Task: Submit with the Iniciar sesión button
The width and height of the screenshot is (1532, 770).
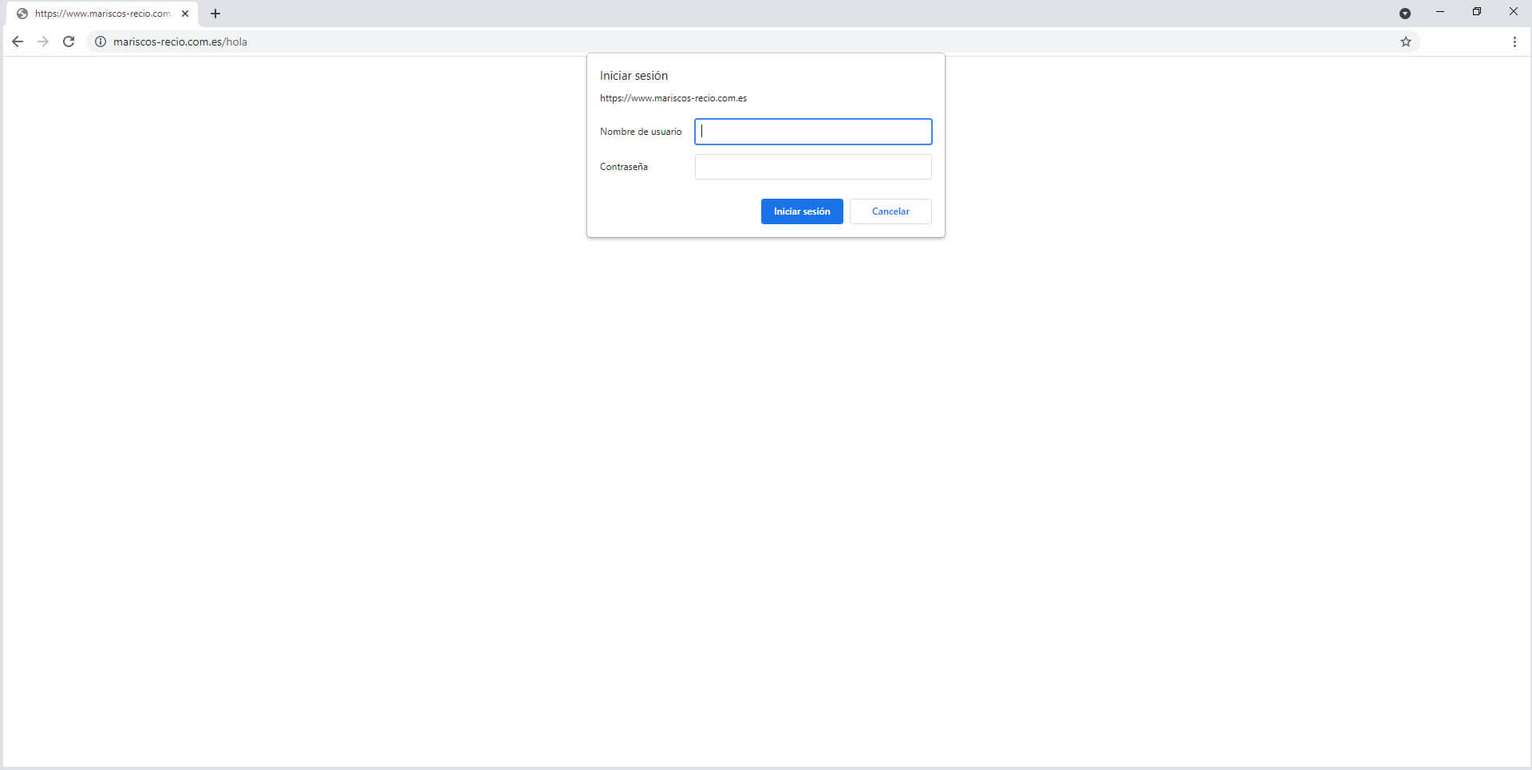Action: [802, 211]
